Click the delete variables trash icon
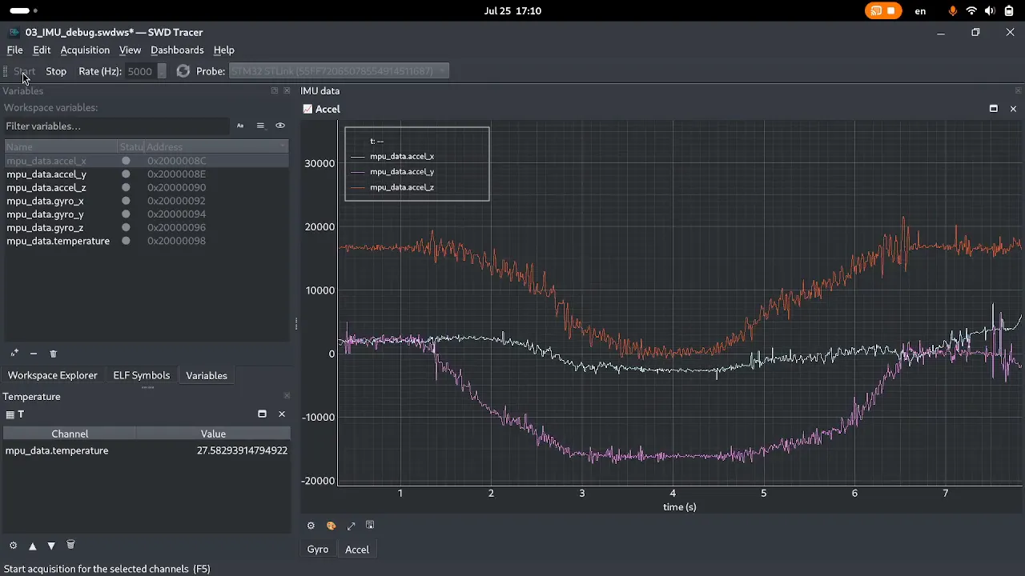The image size is (1025, 576). [54, 353]
